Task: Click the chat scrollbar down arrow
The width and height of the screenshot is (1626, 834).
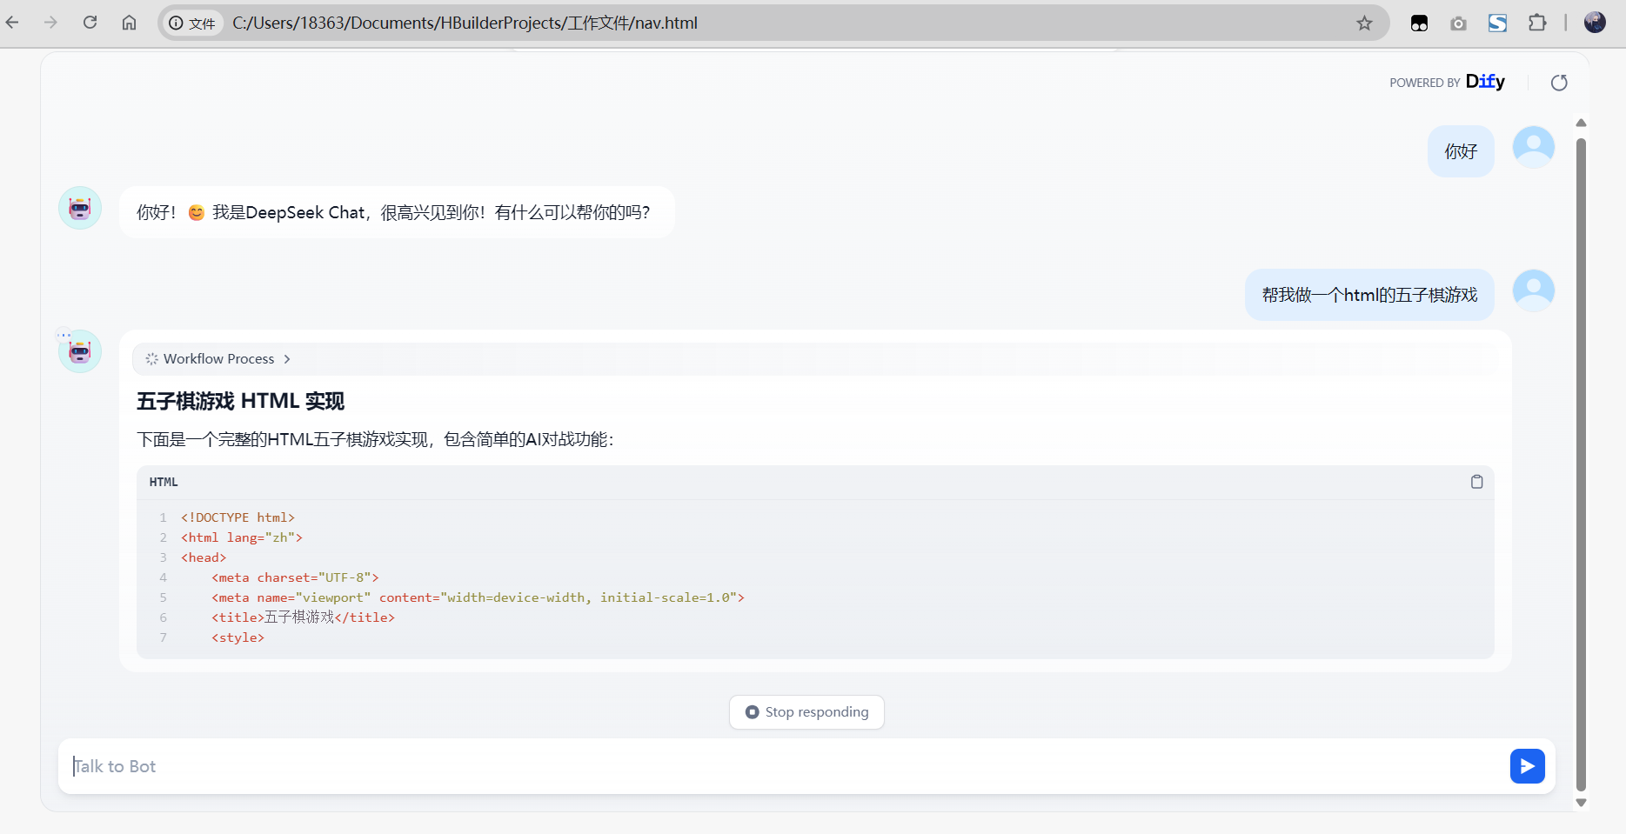Action: coord(1581,803)
